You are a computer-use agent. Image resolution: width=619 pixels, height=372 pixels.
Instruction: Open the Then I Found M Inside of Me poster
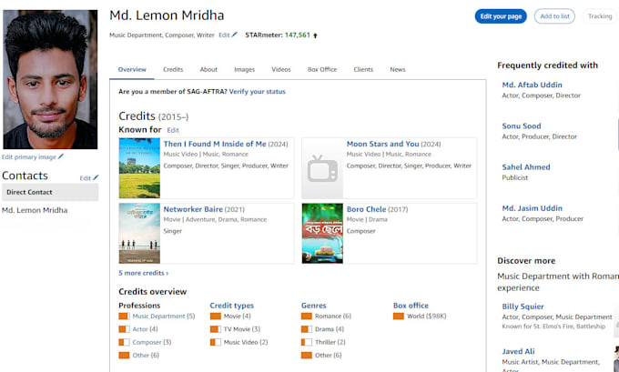(x=139, y=168)
